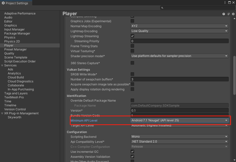
Task: Open Lightmap Encoding Low Quality dropdown
Action: click(x=179, y=31)
